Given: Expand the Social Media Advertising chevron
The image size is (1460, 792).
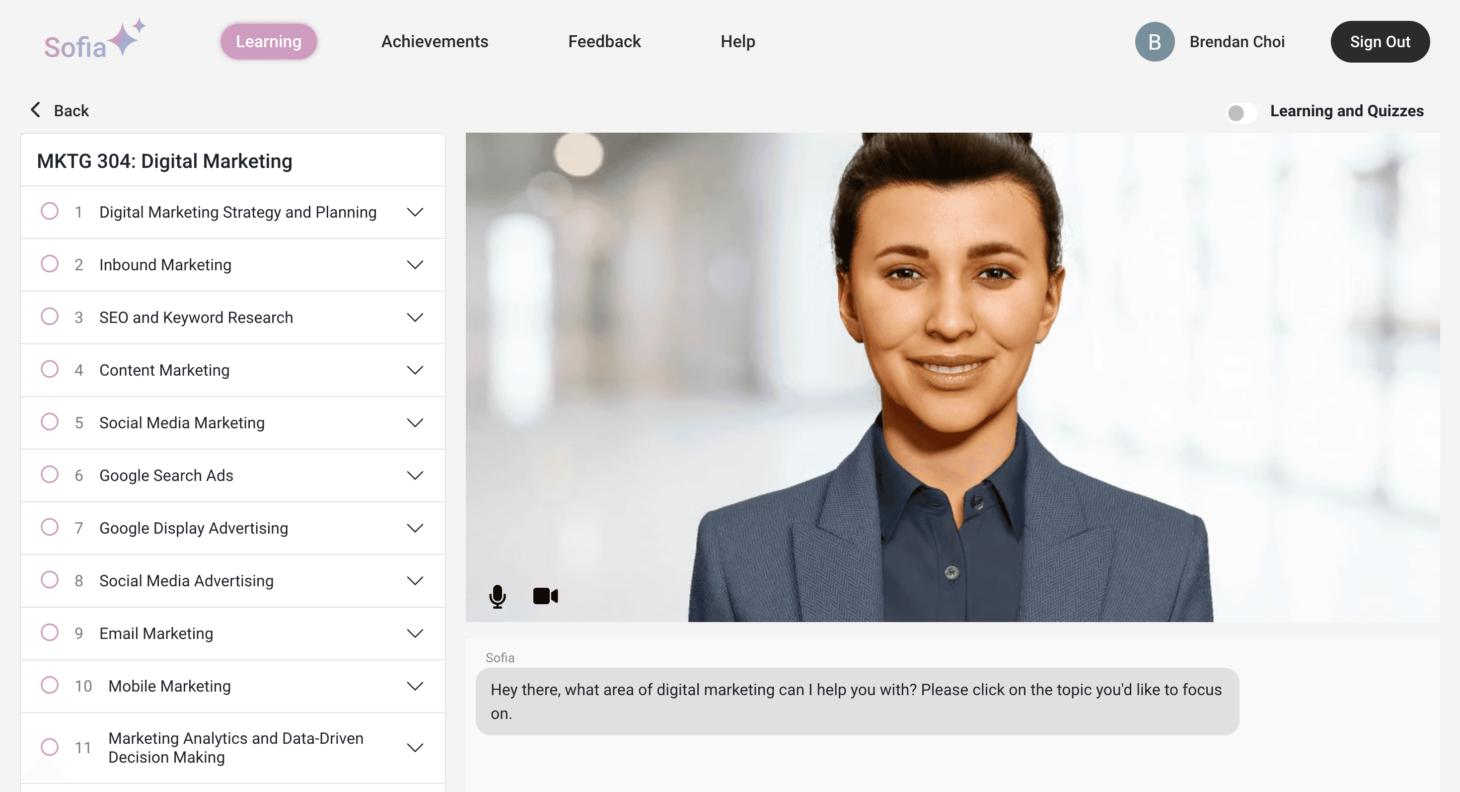Looking at the screenshot, I should click(415, 580).
